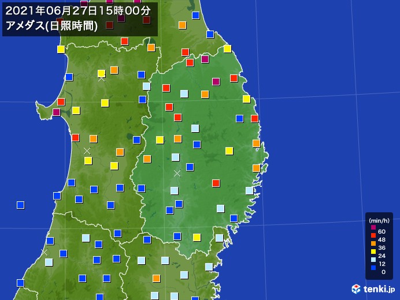This screenshot has height=300, width=400.
Task: Click the legend value "48"
Action: coord(382,239)
